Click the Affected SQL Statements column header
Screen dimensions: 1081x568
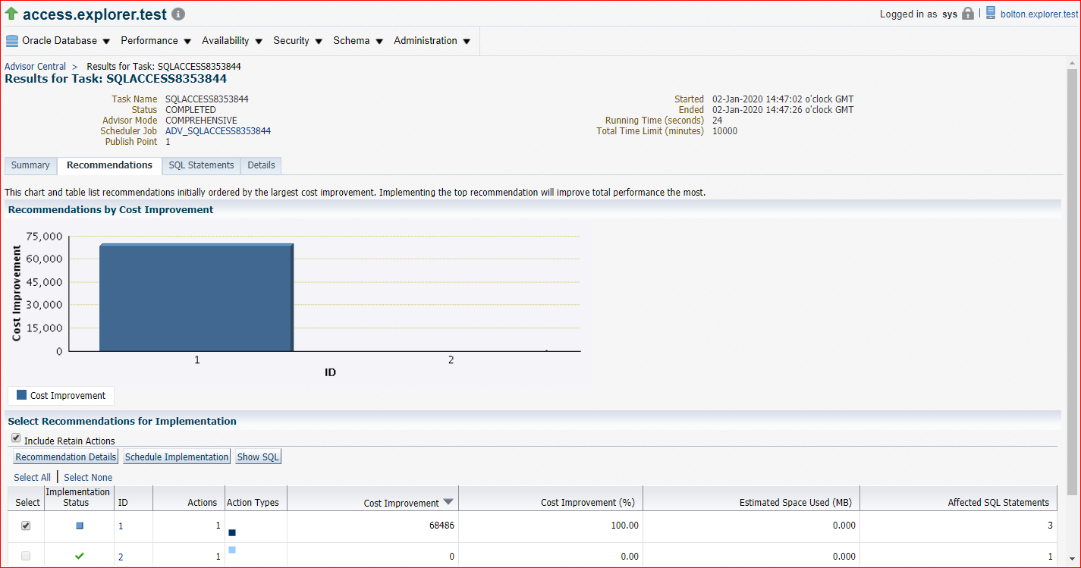click(x=998, y=503)
